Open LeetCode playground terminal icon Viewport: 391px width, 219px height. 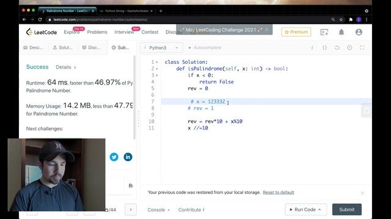coord(324,32)
